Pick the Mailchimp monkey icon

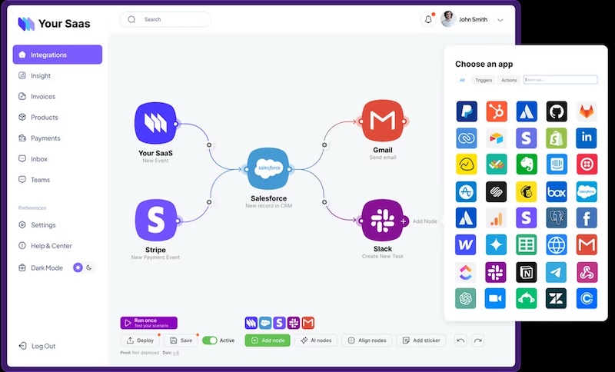tap(527, 191)
